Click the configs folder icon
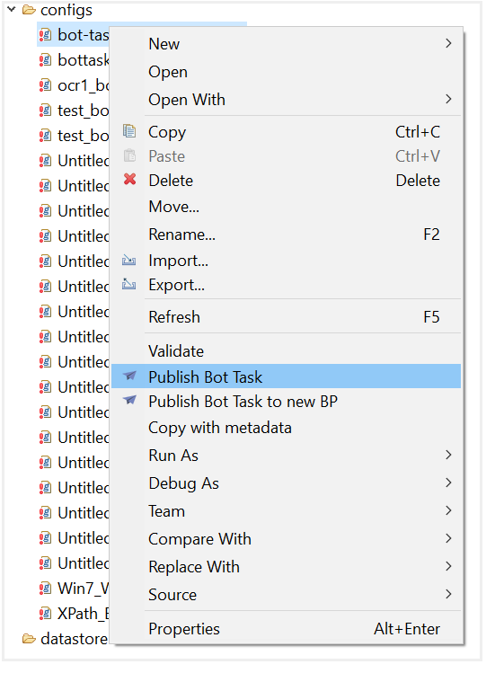Image resolution: width=495 pixels, height=673 pixels. (29, 10)
